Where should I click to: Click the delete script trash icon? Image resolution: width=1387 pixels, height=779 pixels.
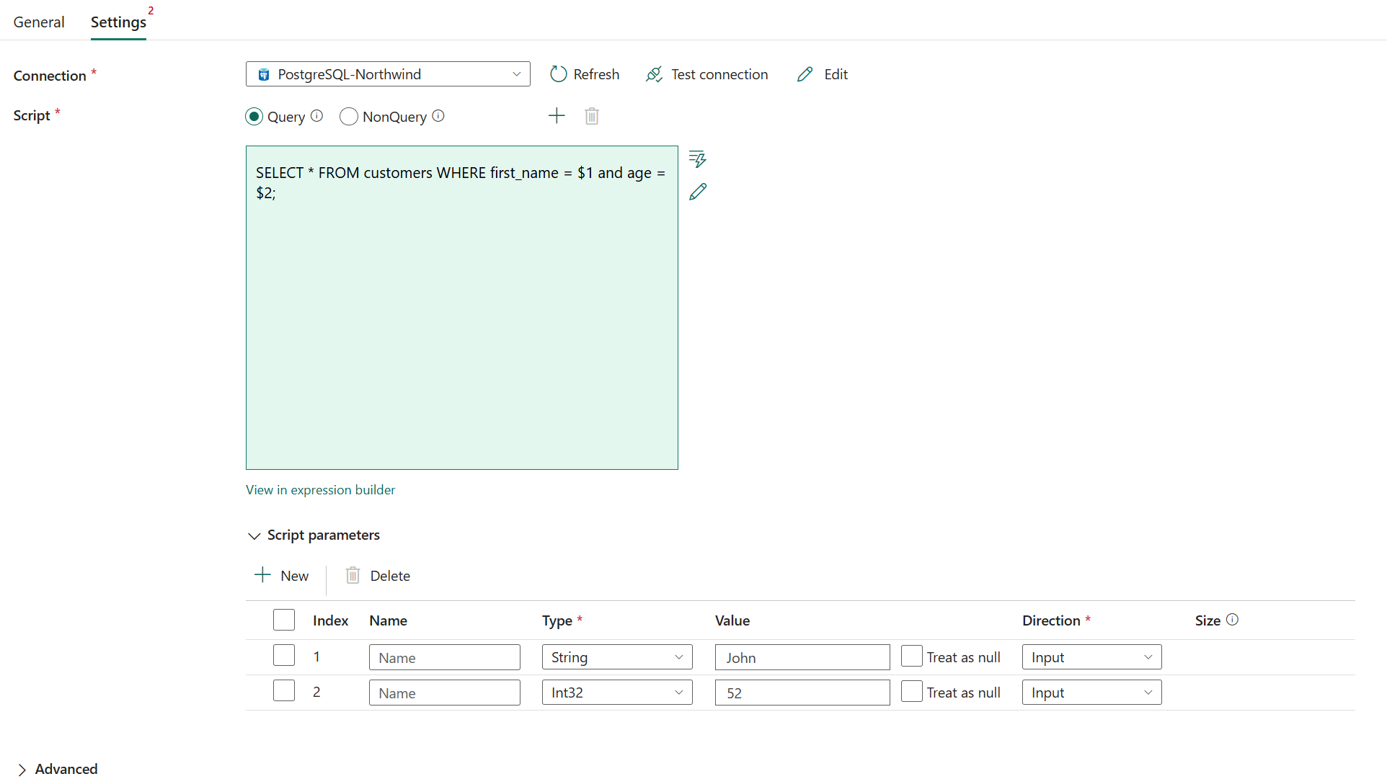pos(591,115)
